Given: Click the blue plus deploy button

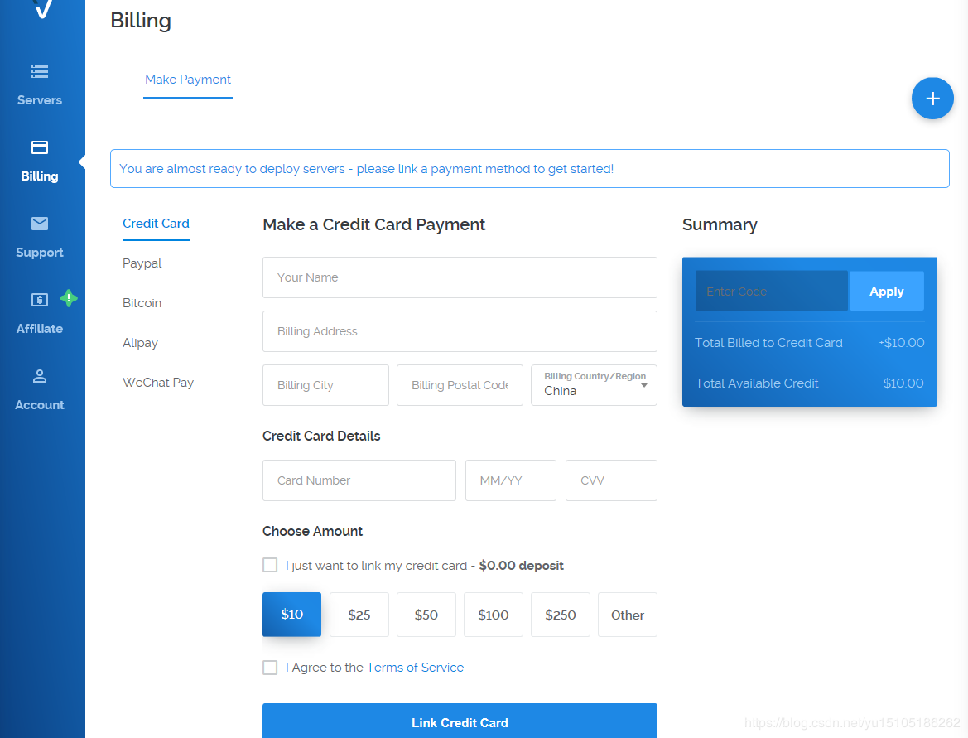Looking at the screenshot, I should tap(932, 99).
